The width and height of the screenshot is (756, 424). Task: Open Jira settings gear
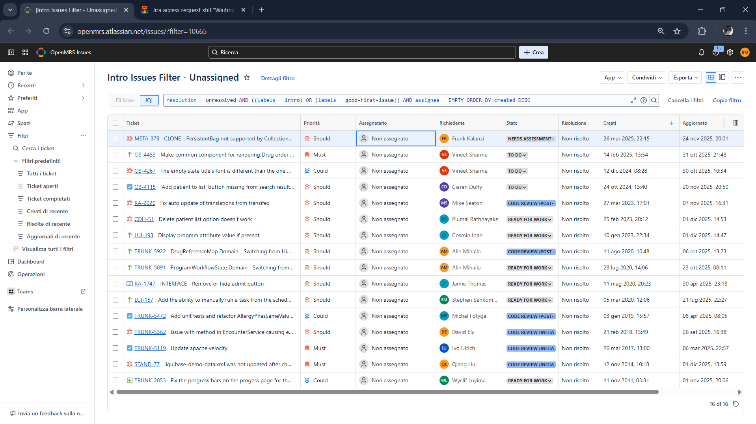pyautogui.click(x=730, y=52)
